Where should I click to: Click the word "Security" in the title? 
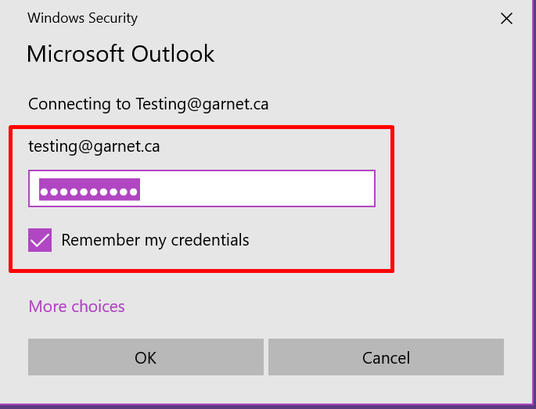113,18
